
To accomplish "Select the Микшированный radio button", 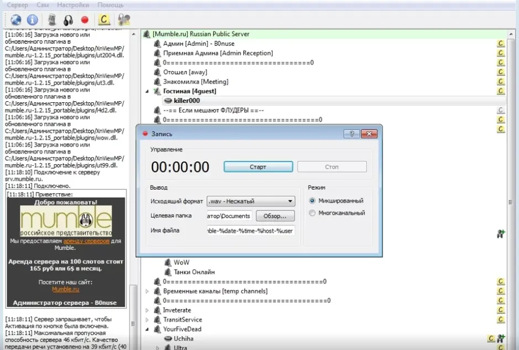I will (x=312, y=201).
